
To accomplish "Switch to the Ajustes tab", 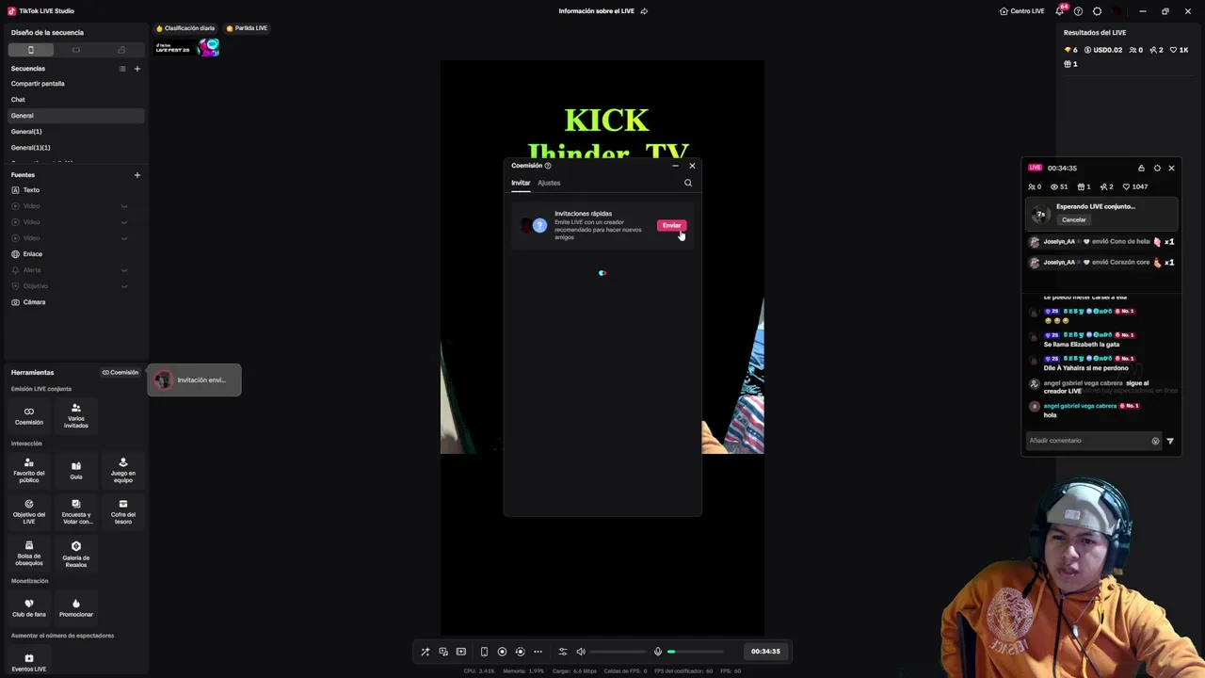I will click(549, 183).
